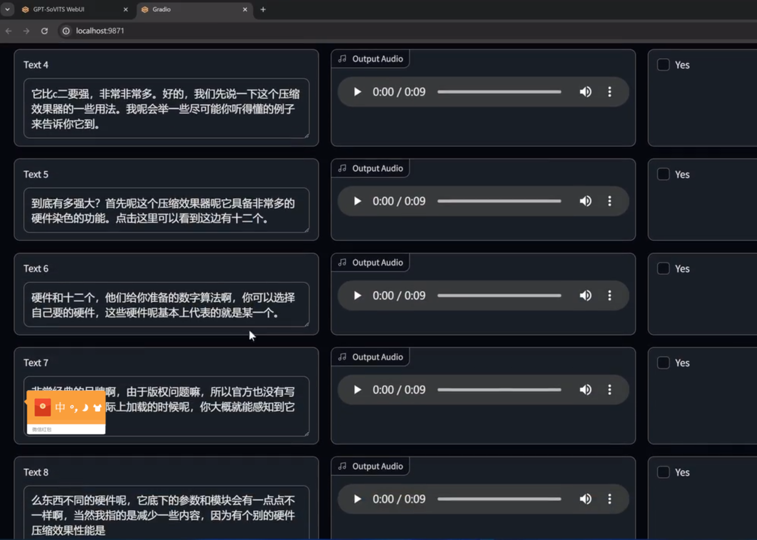Open more options for Text 4 audio

tap(610, 92)
